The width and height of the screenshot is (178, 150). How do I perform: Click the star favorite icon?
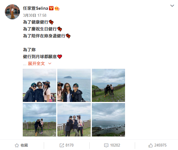pos(17,145)
